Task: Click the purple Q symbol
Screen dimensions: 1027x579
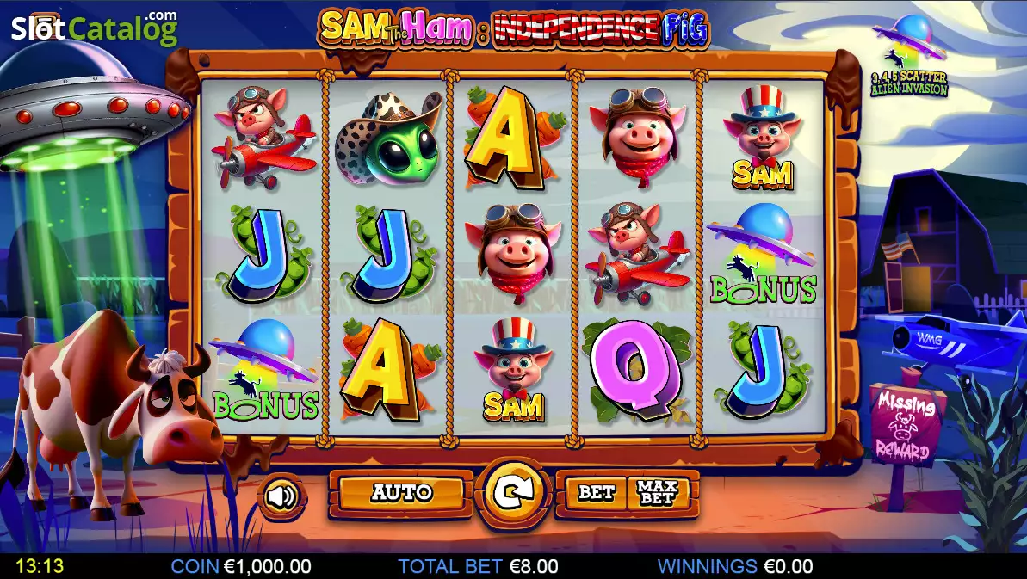Action: point(635,370)
